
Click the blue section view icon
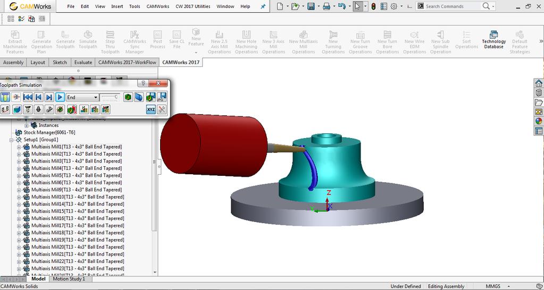(x=139, y=97)
